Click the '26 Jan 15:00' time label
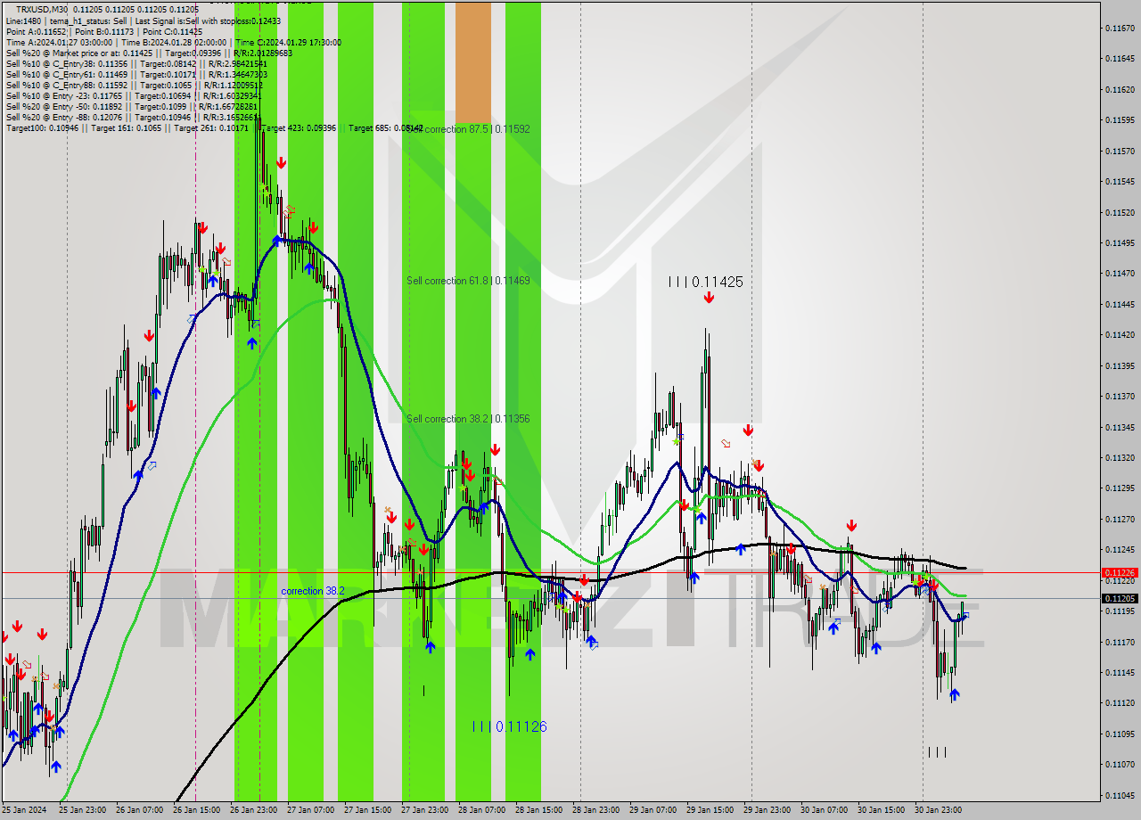Viewport: 1141px width, 820px height. click(x=195, y=810)
